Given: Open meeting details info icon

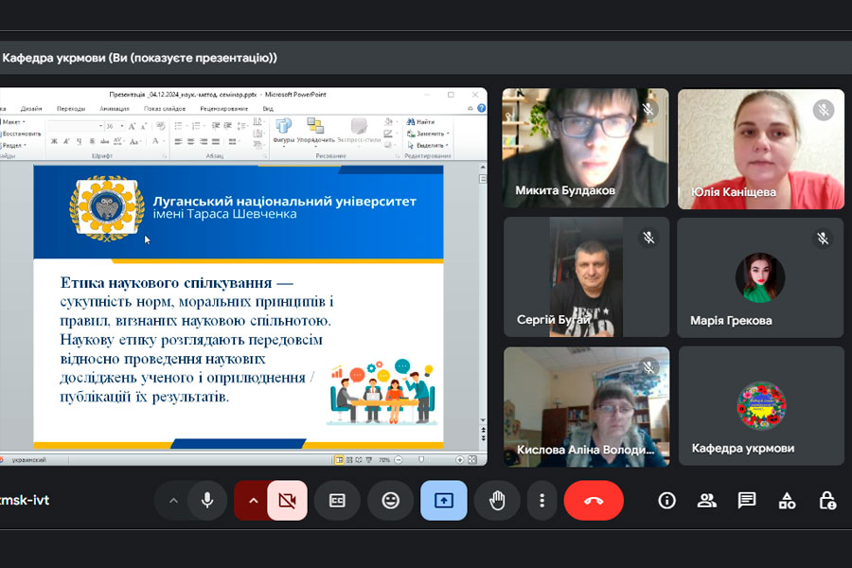Looking at the screenshot, I should pos(666,500).
